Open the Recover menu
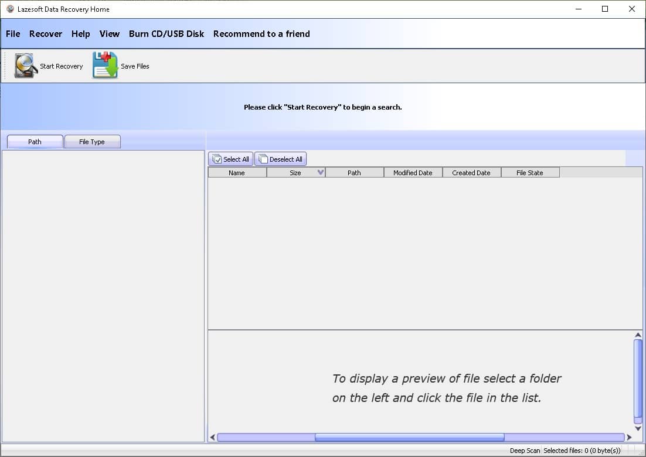The width and height of the screenshot is (646, 457). 45,34
